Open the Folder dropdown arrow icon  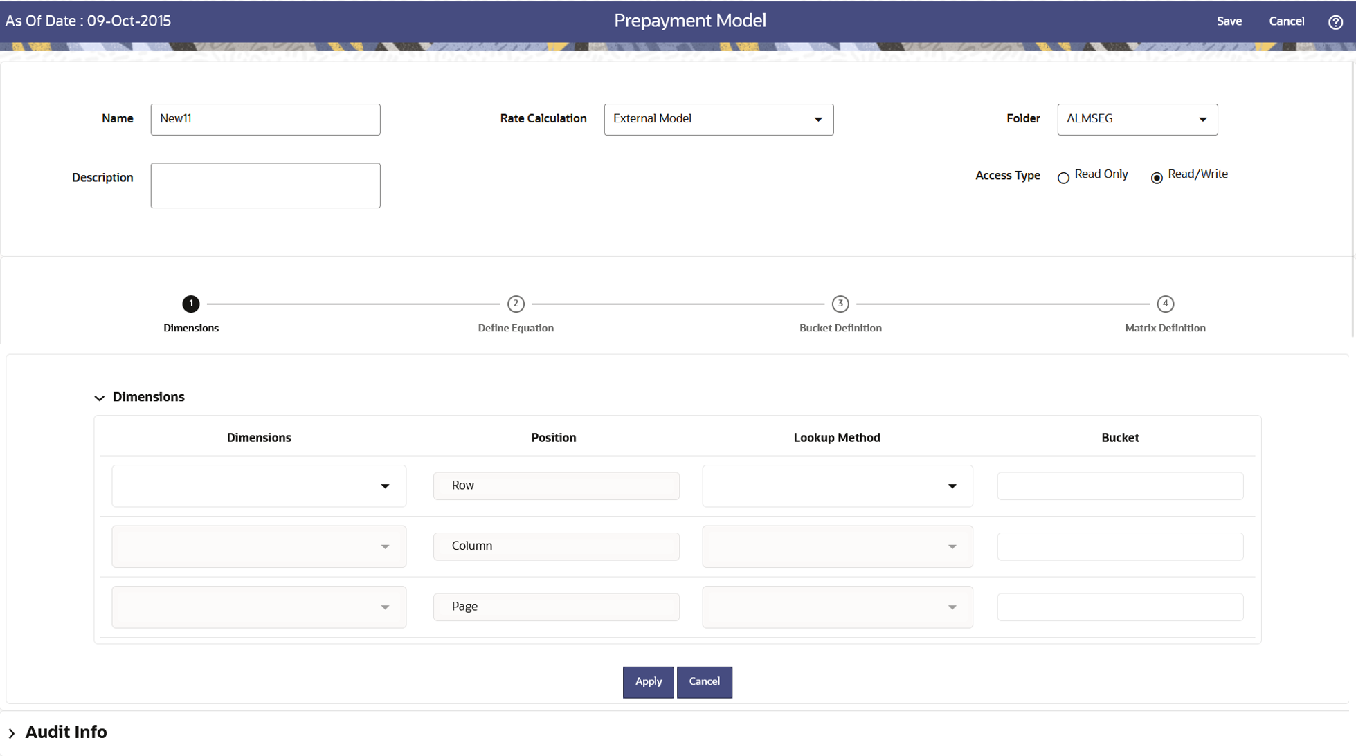click(1202, 119)
